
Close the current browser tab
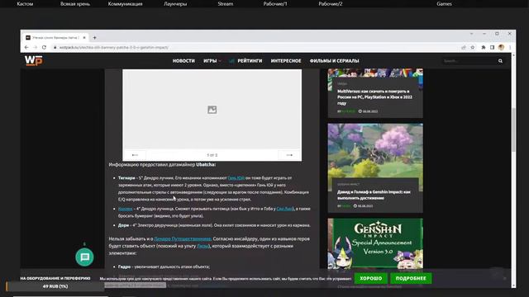(84, 38)
